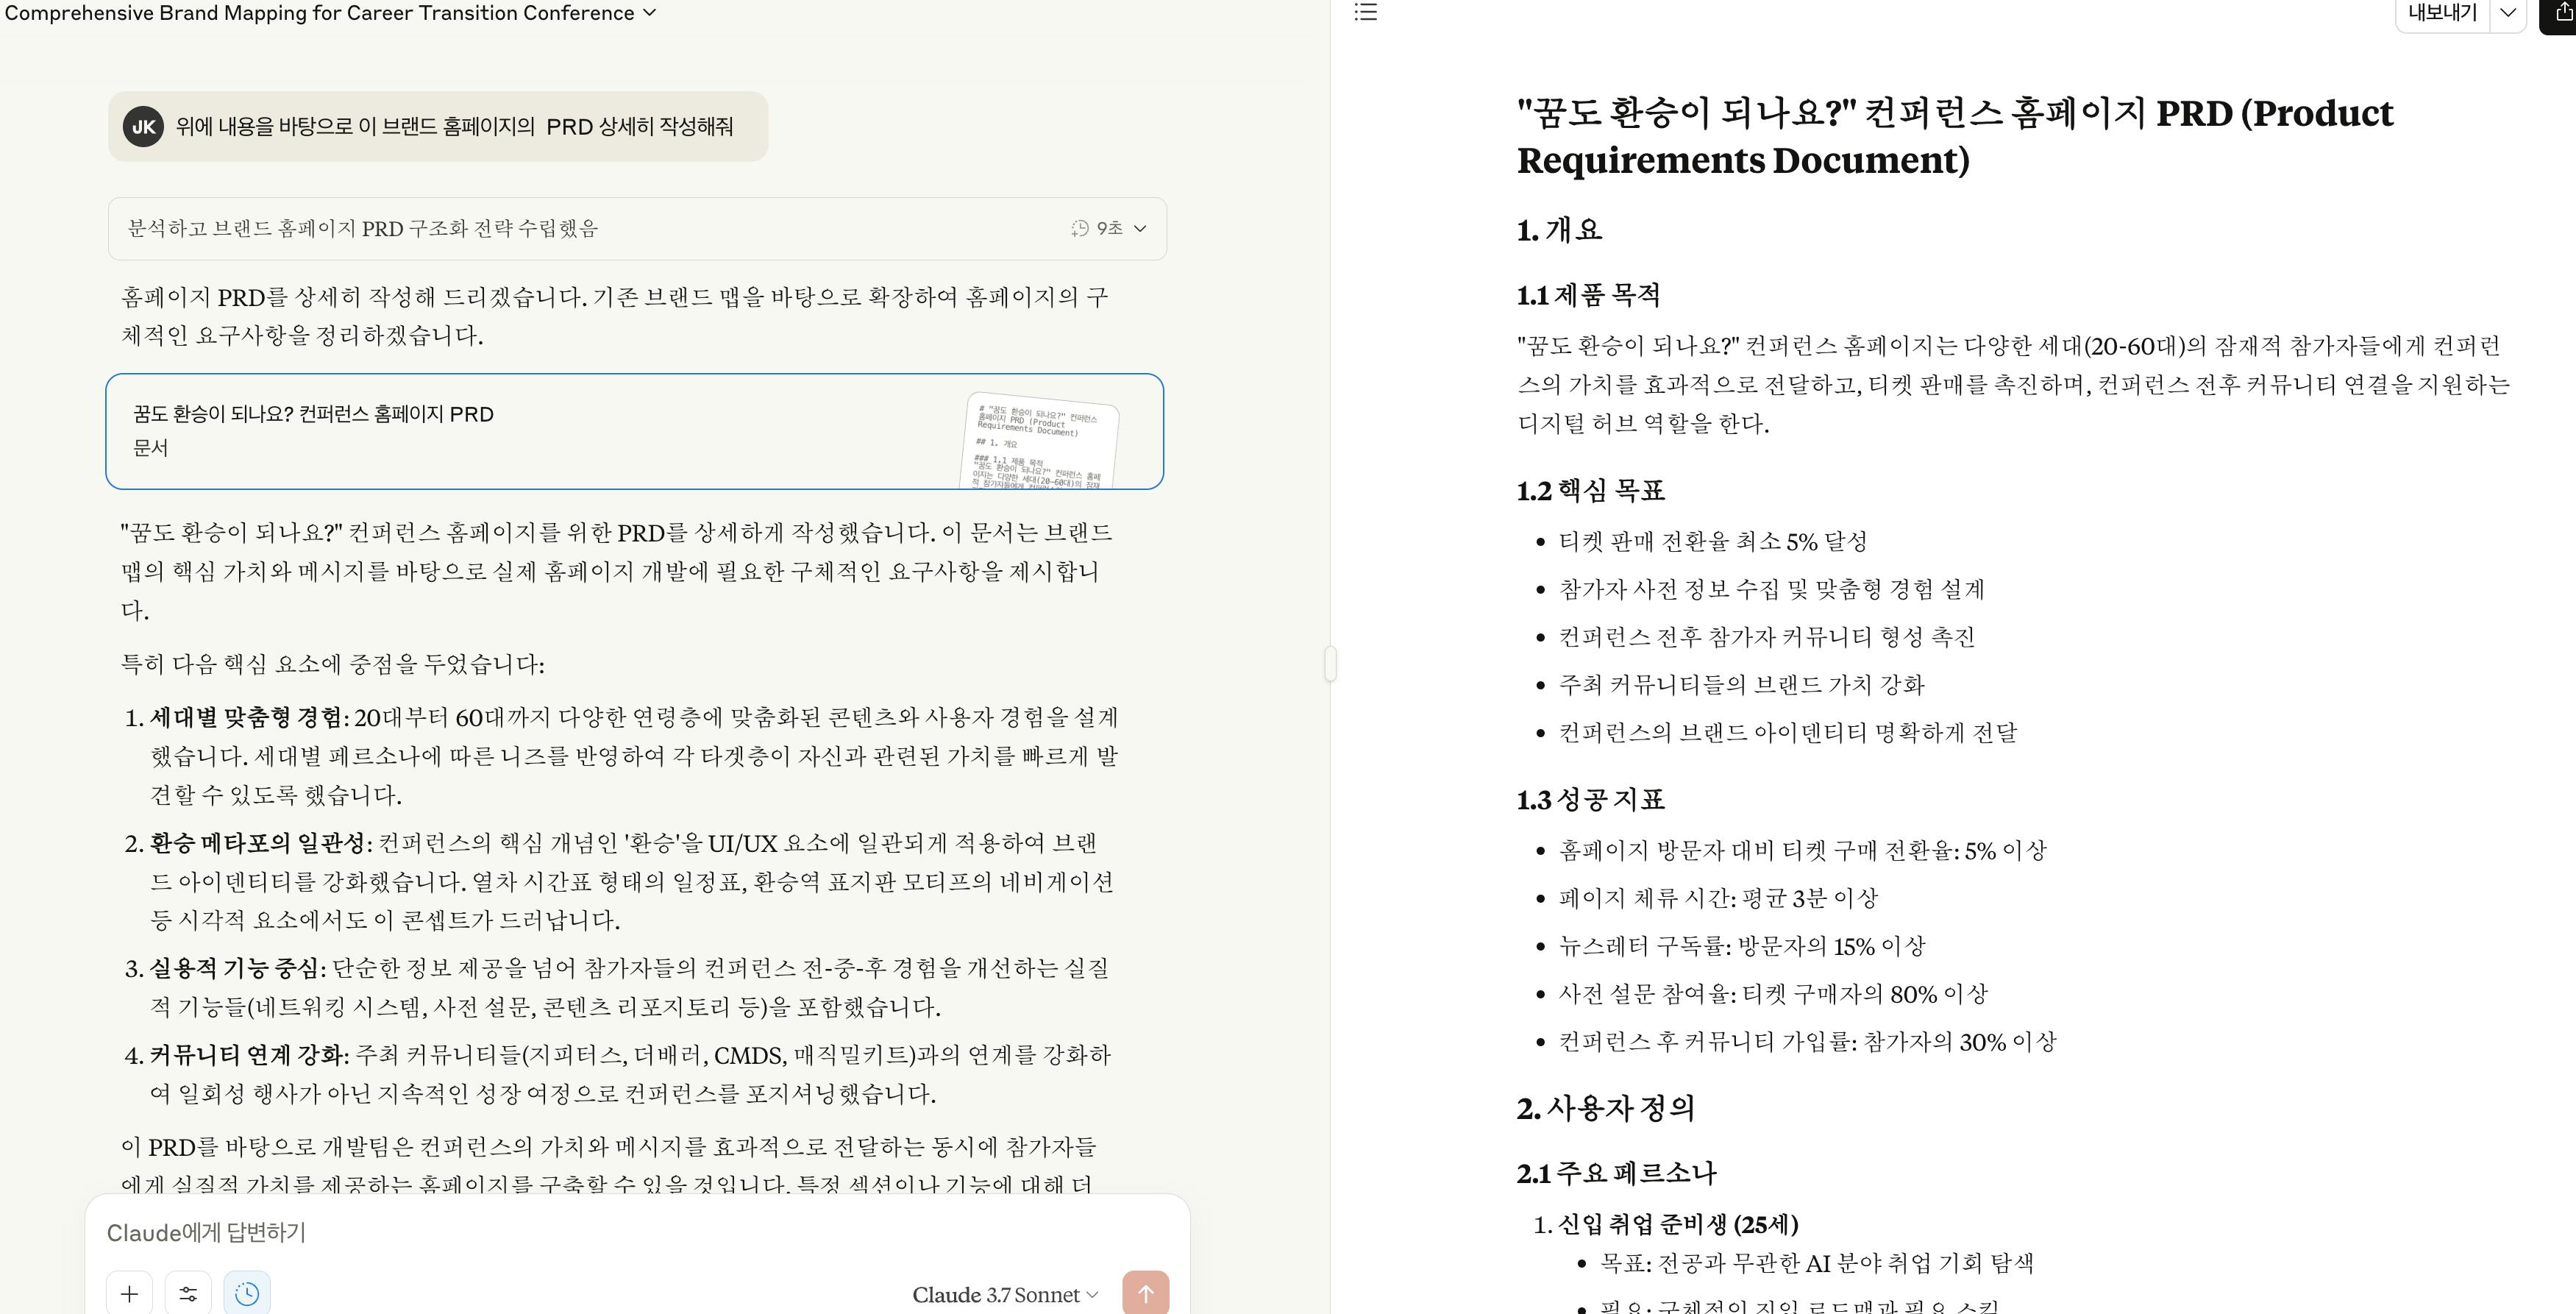Open the Claude 3.7 Sonnet model dropdown

pos(1004,1295)
